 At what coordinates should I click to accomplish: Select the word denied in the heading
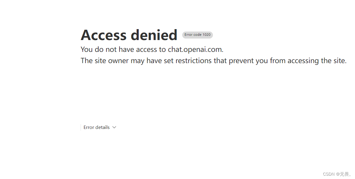point(154,35)
